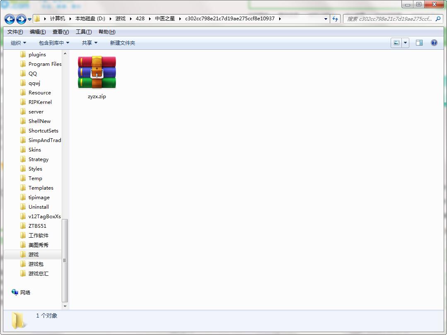Click 428 in the address breadcrumb

pyautogui.click(x=140, y=19)
